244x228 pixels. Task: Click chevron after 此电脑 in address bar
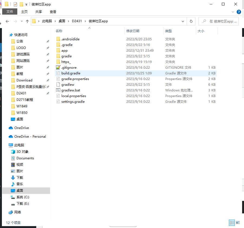(55, 21)
